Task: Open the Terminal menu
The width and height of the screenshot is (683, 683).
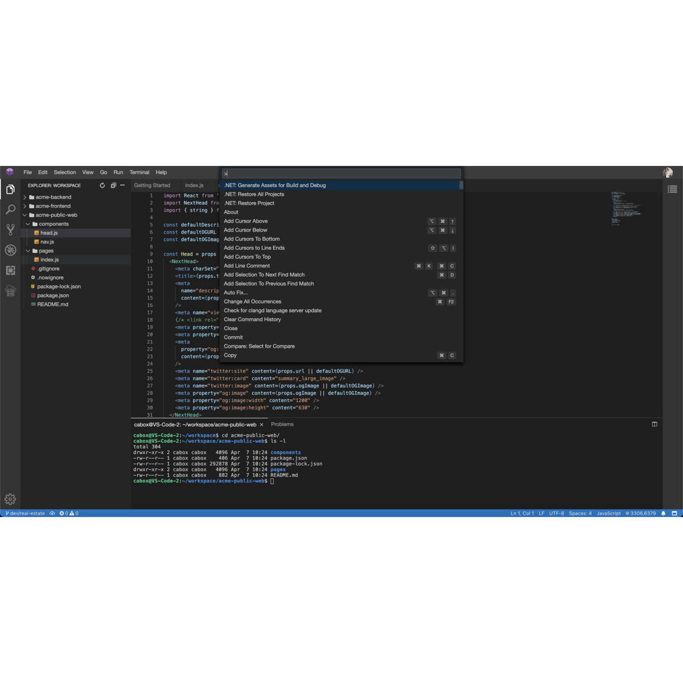Action: (x=139, y=172)
